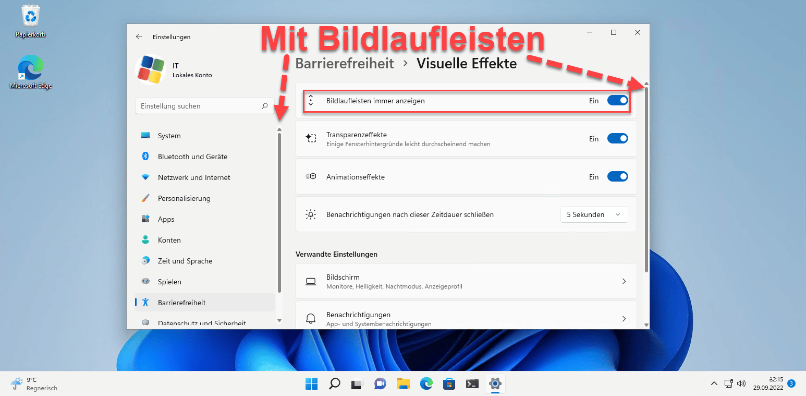The height and width of the screenshot is (396, 806).
Task: Click the Barrierefreiheit figure icon
Action: 146,303
